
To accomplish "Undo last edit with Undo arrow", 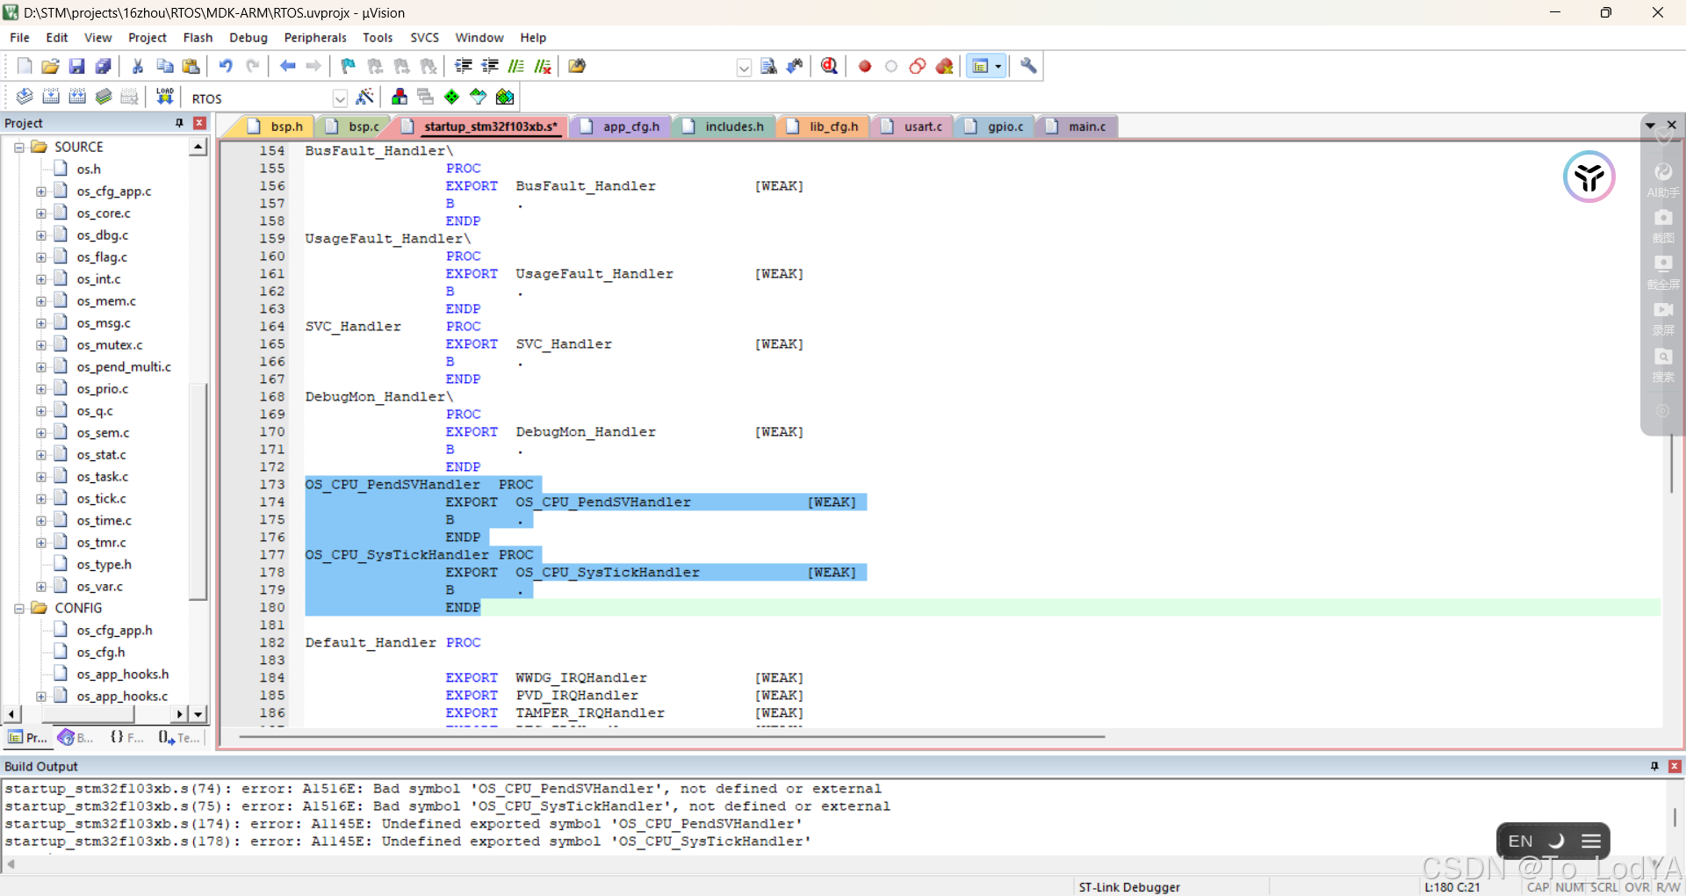I will click(x=226, y=66).
